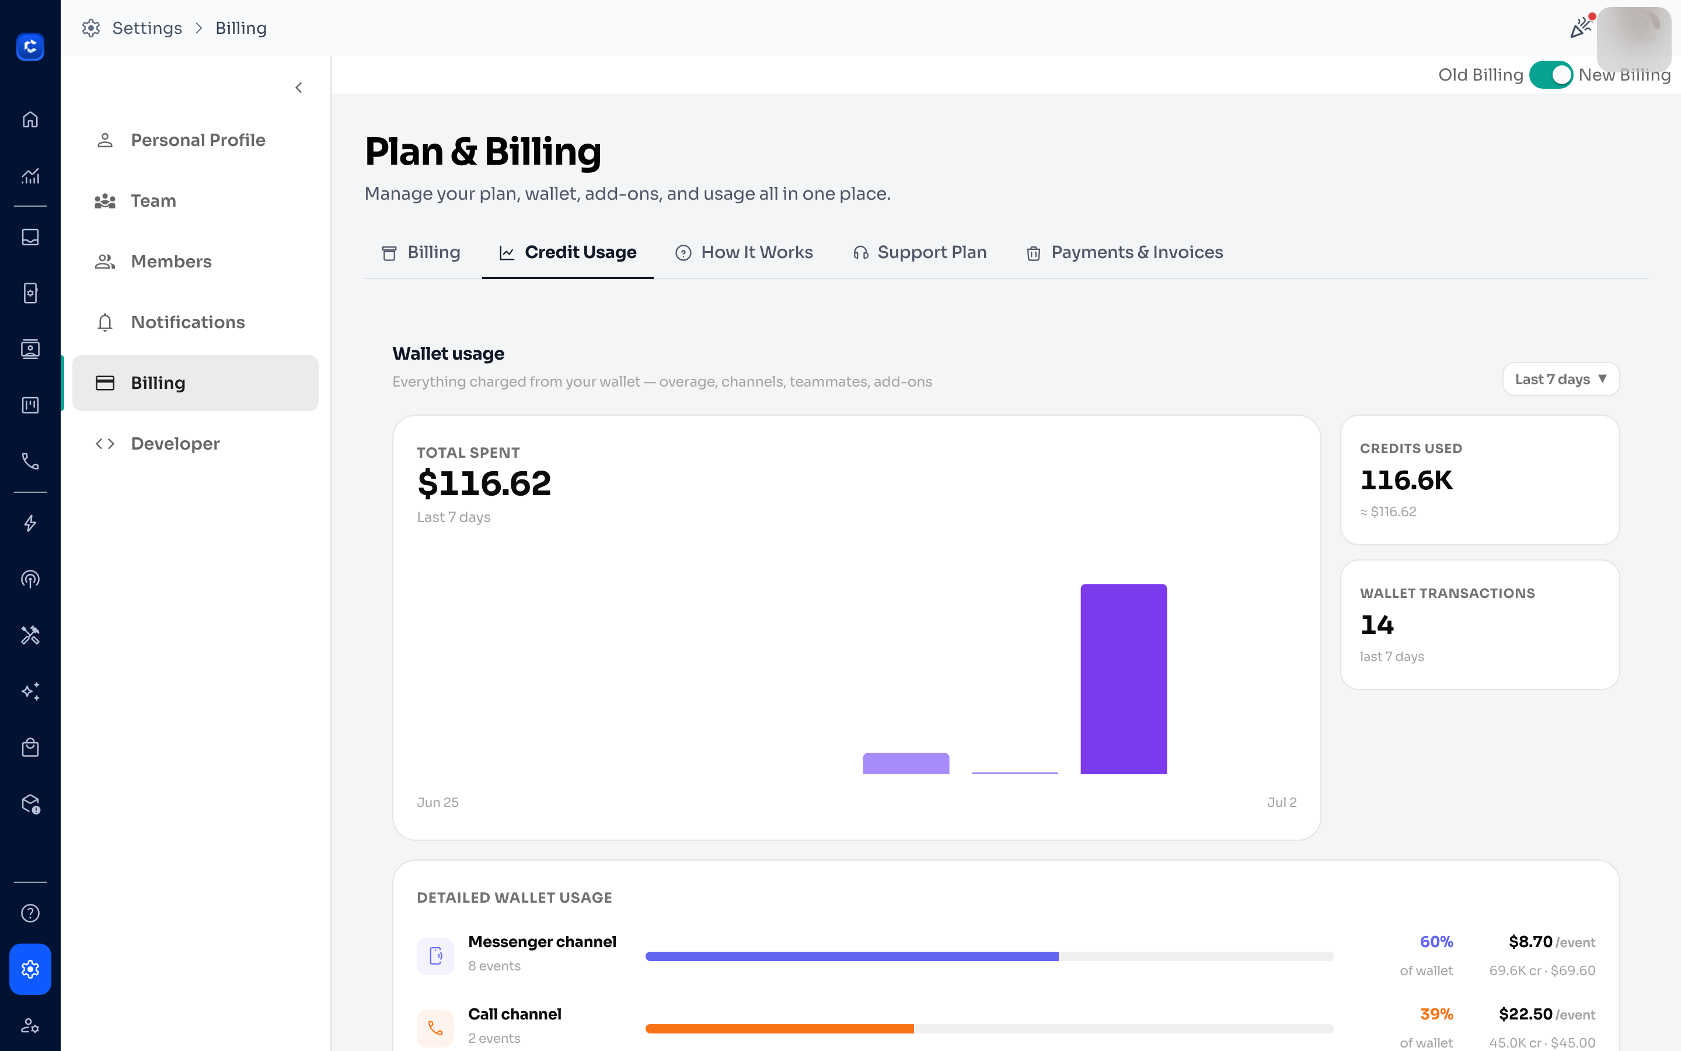Open Developer settings page

click(x=195, y=444)
